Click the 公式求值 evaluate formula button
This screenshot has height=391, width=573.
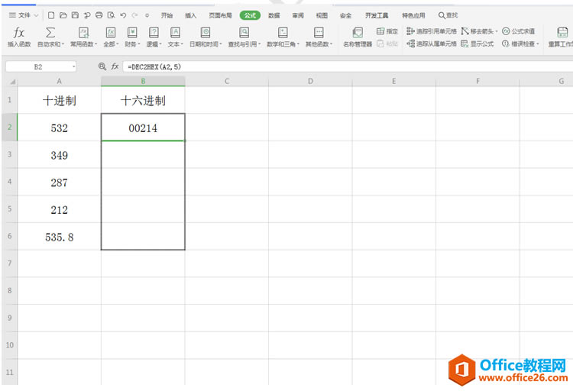coord(518,31)
